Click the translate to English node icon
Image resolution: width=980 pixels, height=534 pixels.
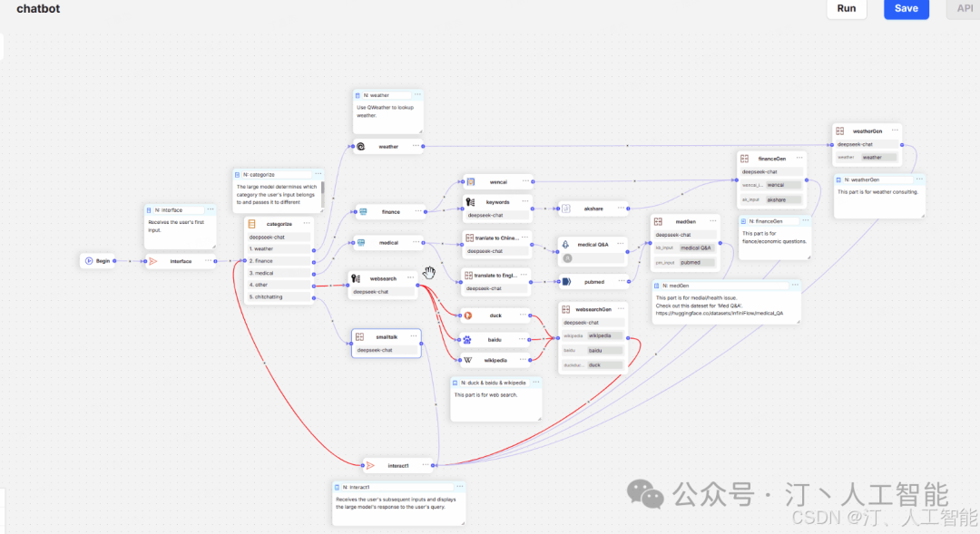pyautogui.click(x=468, y=275)
